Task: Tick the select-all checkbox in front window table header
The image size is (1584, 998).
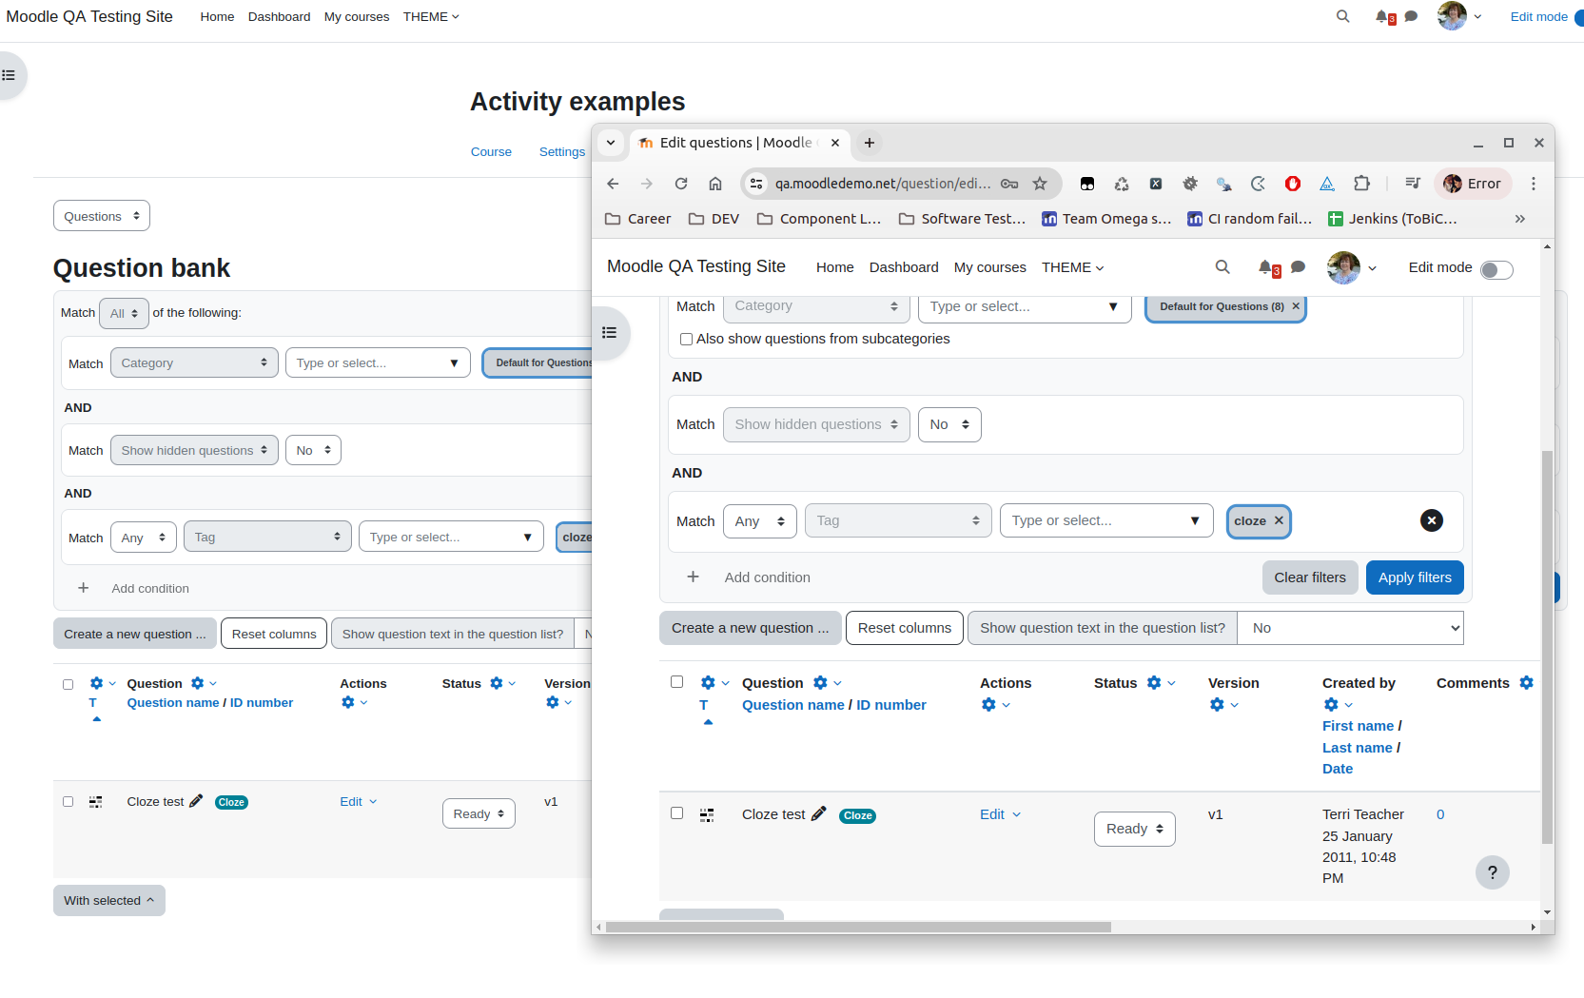Action: (x=676, y=682)
